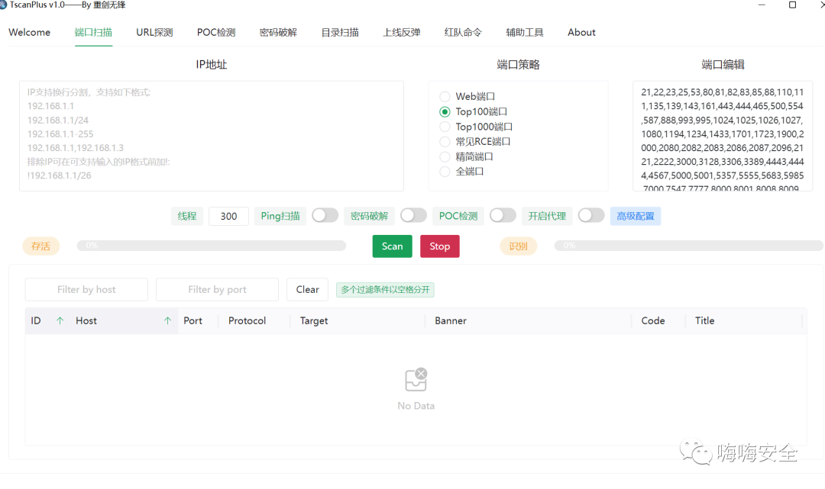Open the About page
This screenshot has height=489, width=825.
pyautogui.click(x=581, y=32)
